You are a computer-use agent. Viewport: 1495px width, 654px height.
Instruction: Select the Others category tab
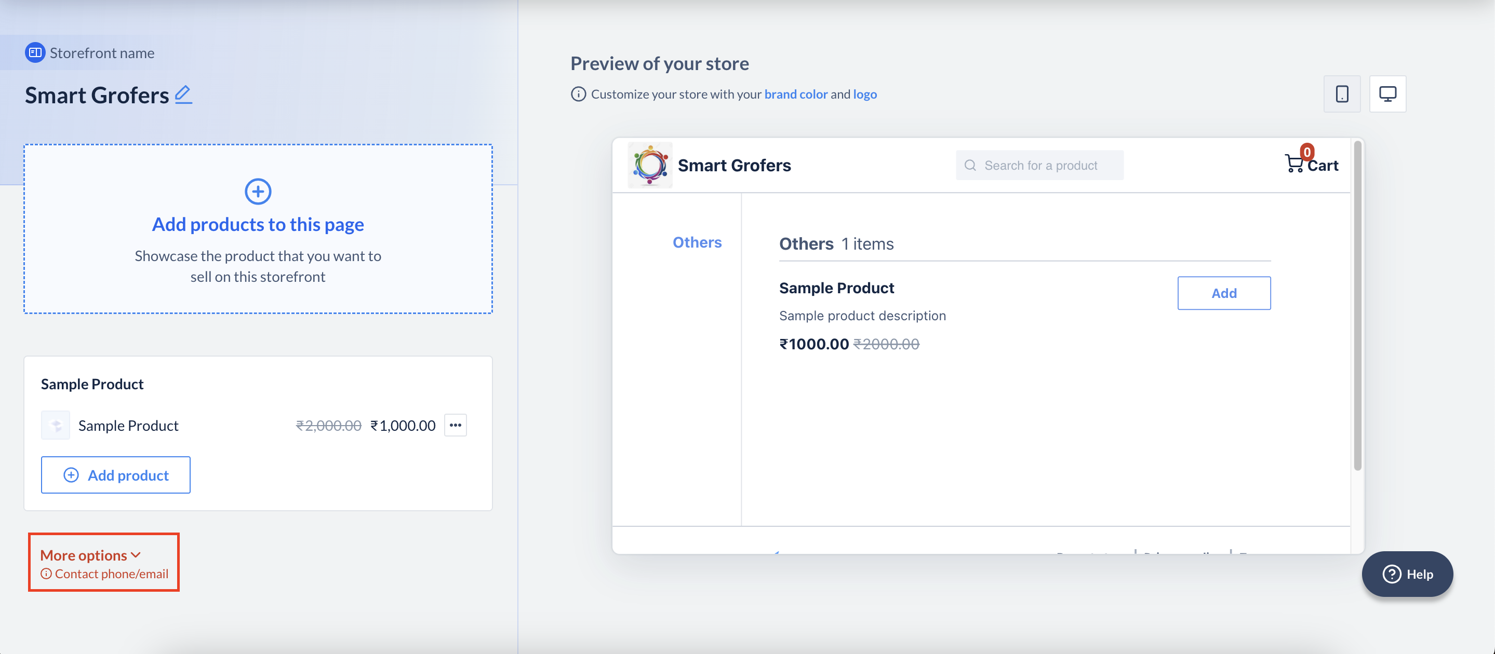696,241
